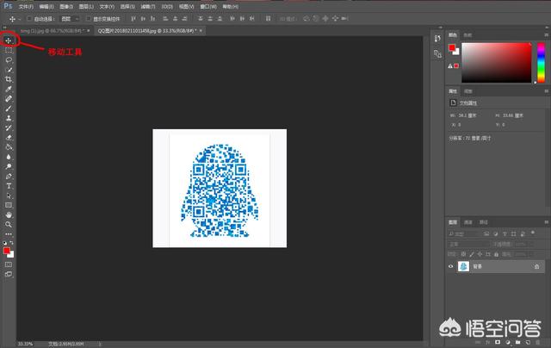Screen dimensions: 551x348
Task: Create a new layer group
Action: click(518, 342)
